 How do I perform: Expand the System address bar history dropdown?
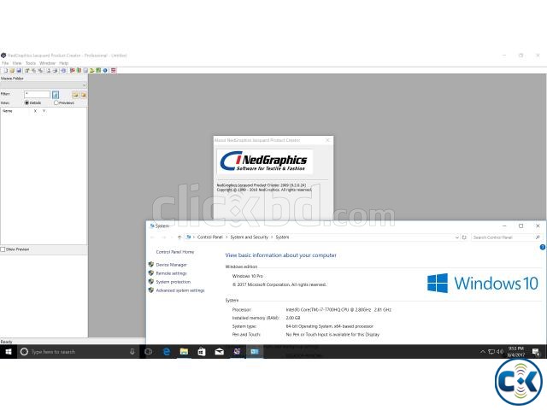[x=457, y=237]
